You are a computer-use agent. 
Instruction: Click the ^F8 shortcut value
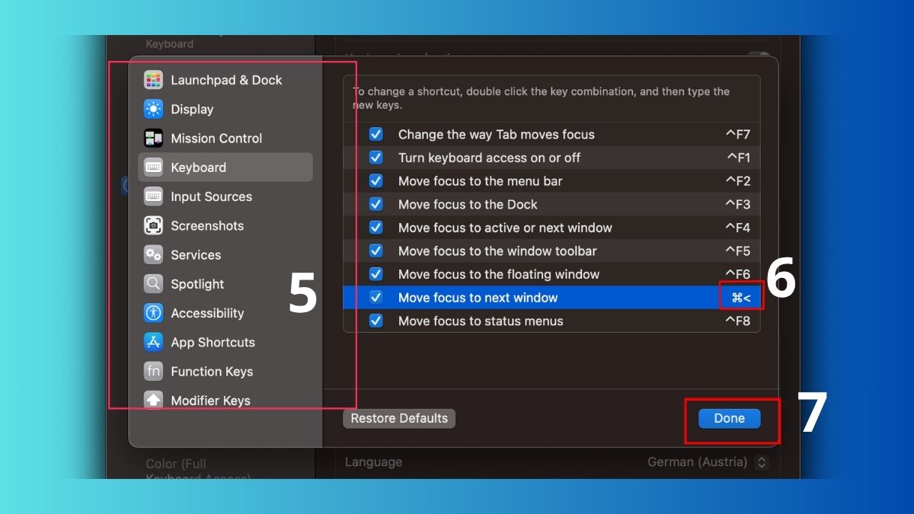[738, 321]
